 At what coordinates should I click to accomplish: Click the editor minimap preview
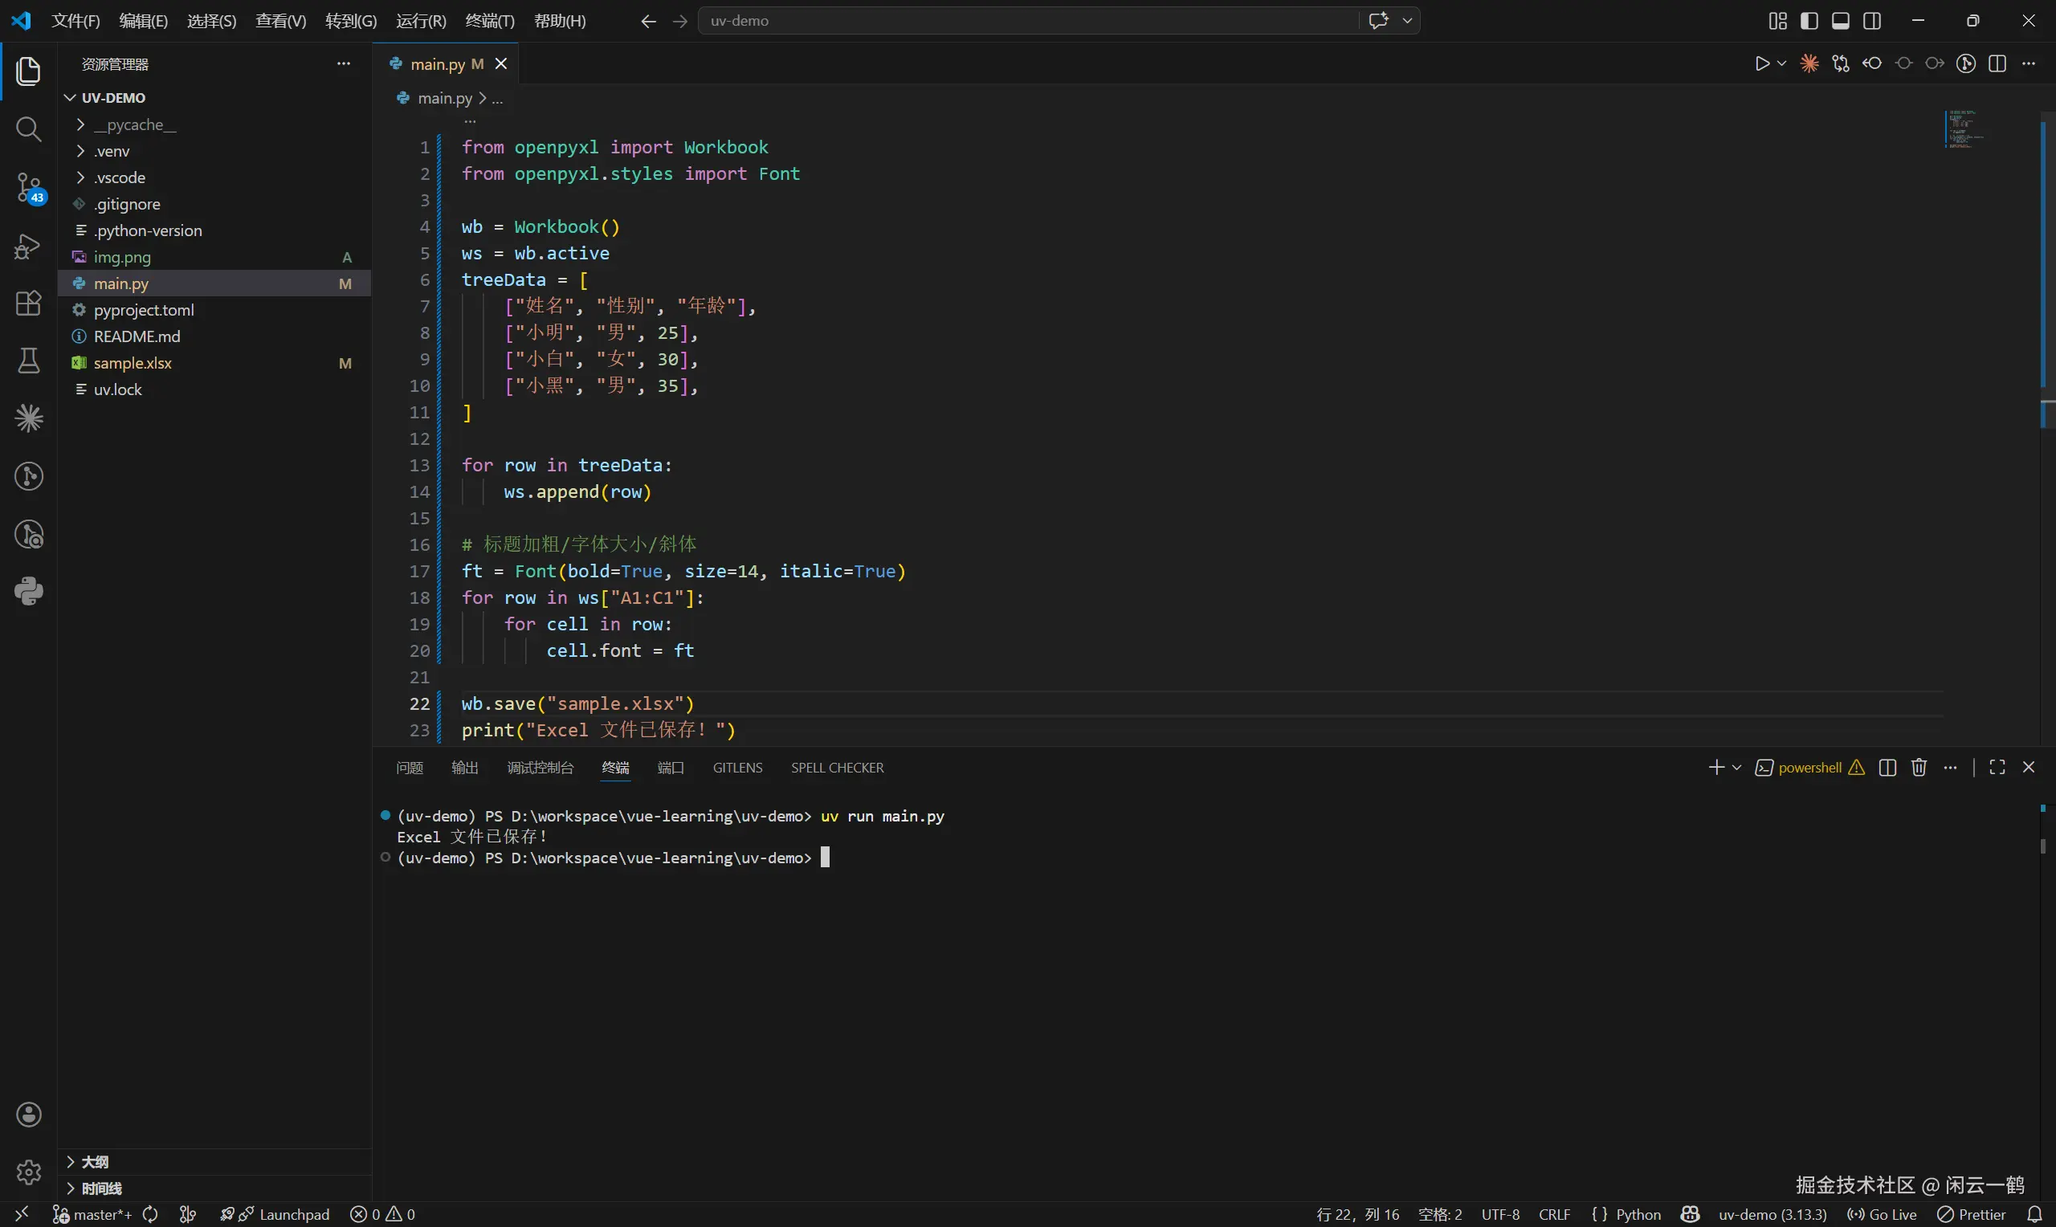(x=1964, y=129)
